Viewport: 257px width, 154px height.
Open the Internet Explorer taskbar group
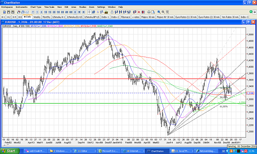(133, 151)
